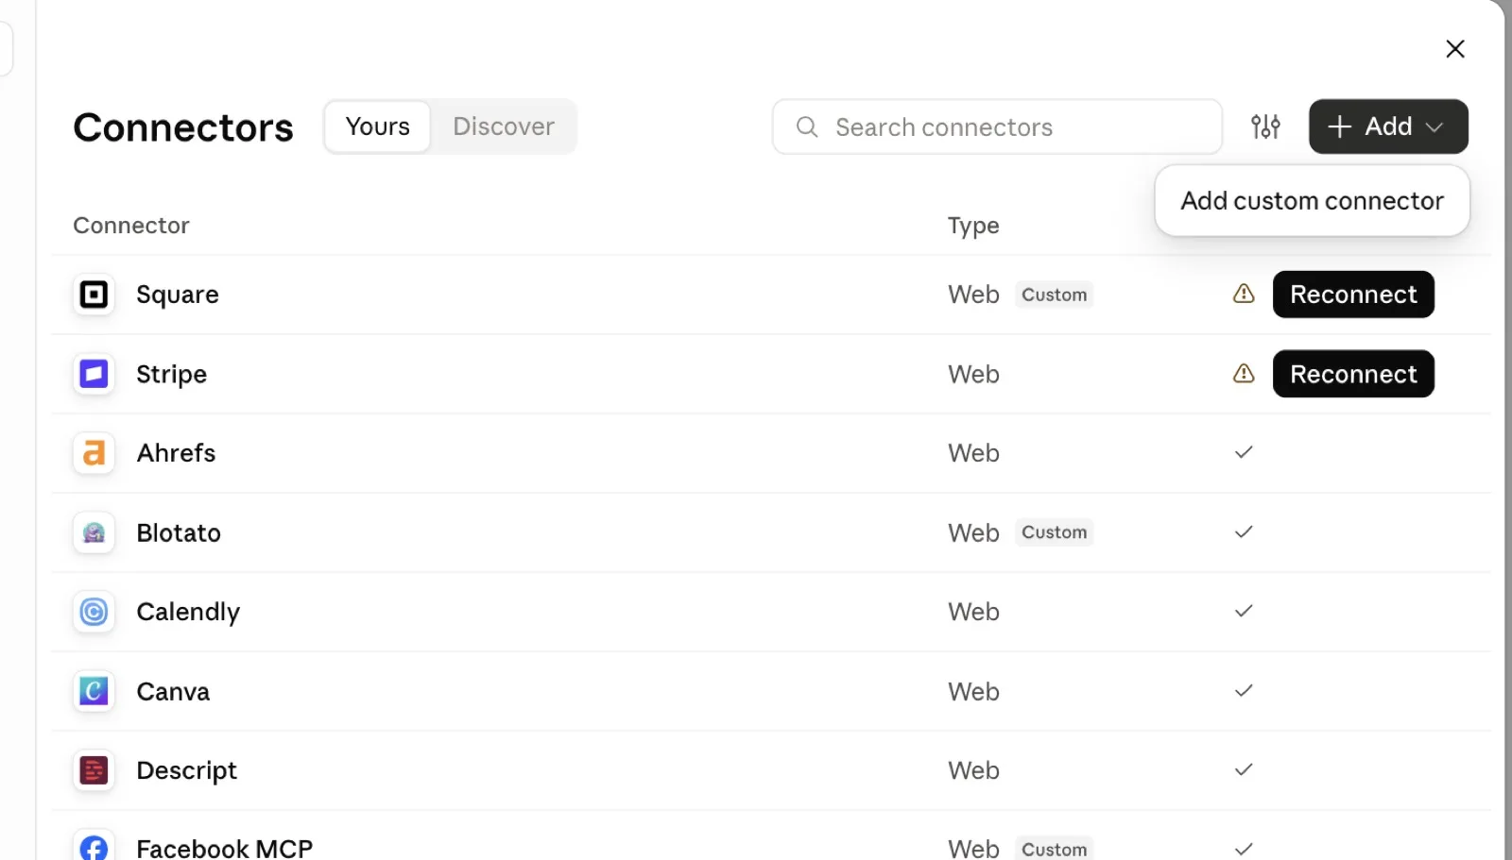Click the Descript connector icon
This screenshot has height=860, width=1512.
[x=94, y=770]
